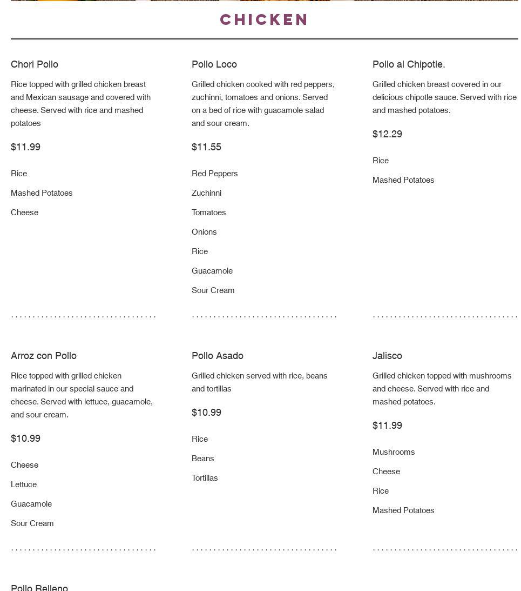Open the Pollo Loco menu item
Image resolution: width=521 pixels, height=591 pixels.
coord(214,64)
